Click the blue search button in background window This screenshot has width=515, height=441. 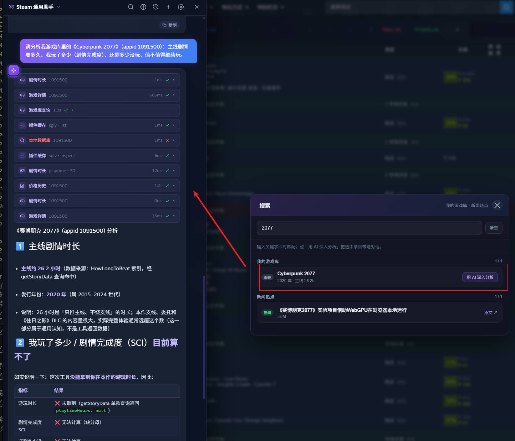click(507, 7)
